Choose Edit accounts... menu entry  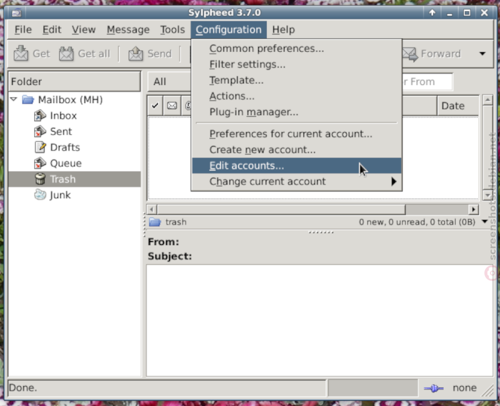point(296,166)
